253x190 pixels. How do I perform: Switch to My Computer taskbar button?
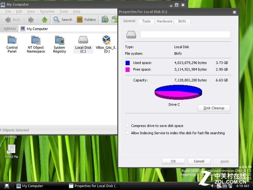40,186
